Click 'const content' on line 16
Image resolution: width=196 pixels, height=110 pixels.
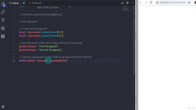click(x=27, y=61)
